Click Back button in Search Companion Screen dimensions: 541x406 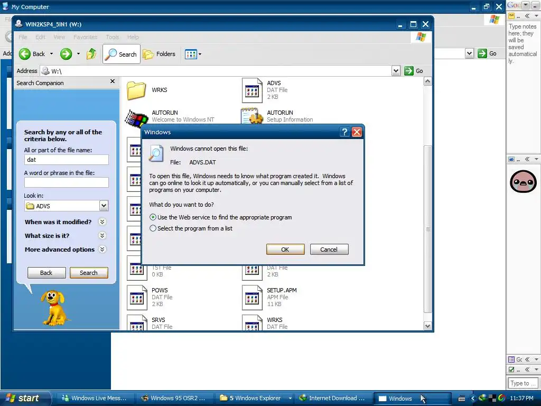(46, 273)
